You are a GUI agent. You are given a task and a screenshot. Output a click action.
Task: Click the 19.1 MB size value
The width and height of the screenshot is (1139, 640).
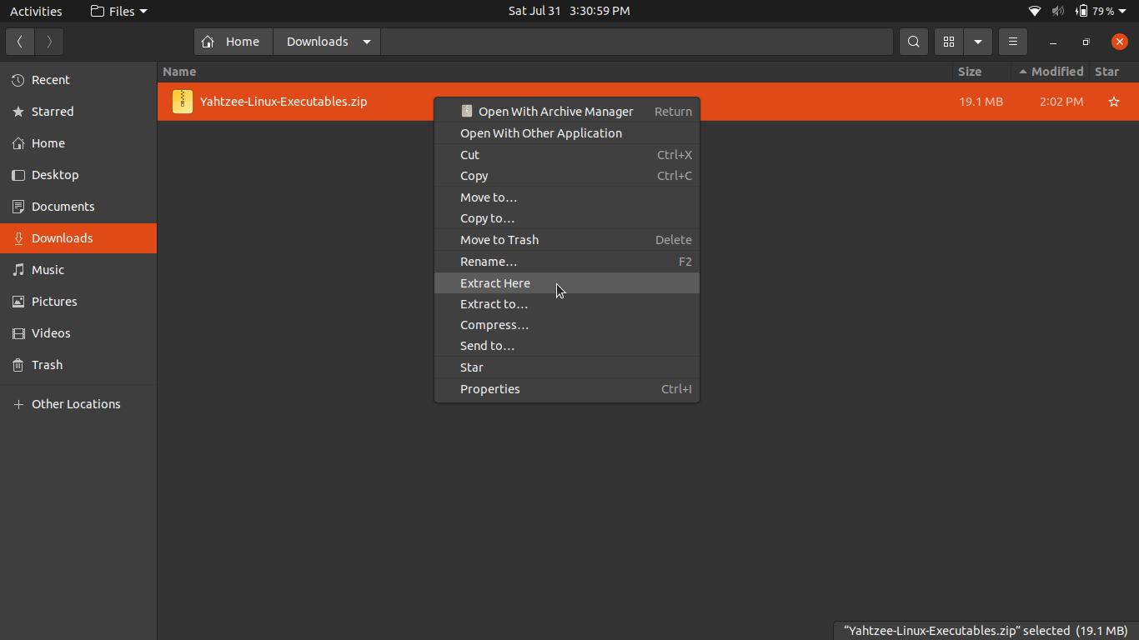click(981, 102)
